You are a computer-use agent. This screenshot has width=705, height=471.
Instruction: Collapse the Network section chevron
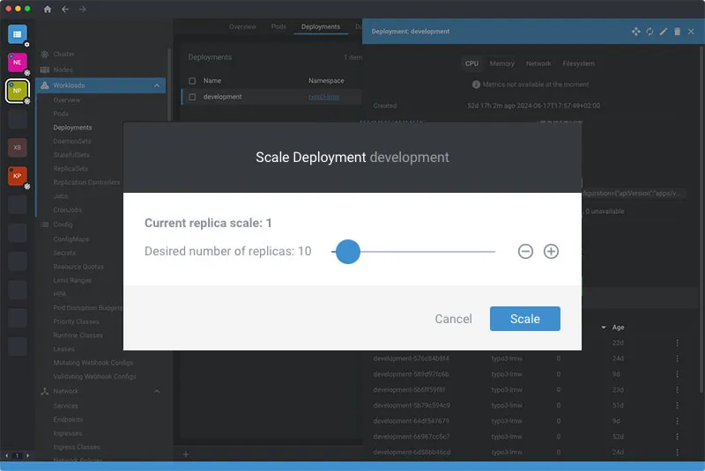[157, 391]
